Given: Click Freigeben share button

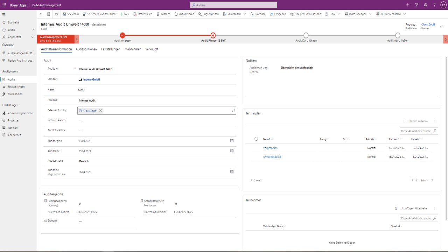Looking at the screenshot, I should coord(278,14).
